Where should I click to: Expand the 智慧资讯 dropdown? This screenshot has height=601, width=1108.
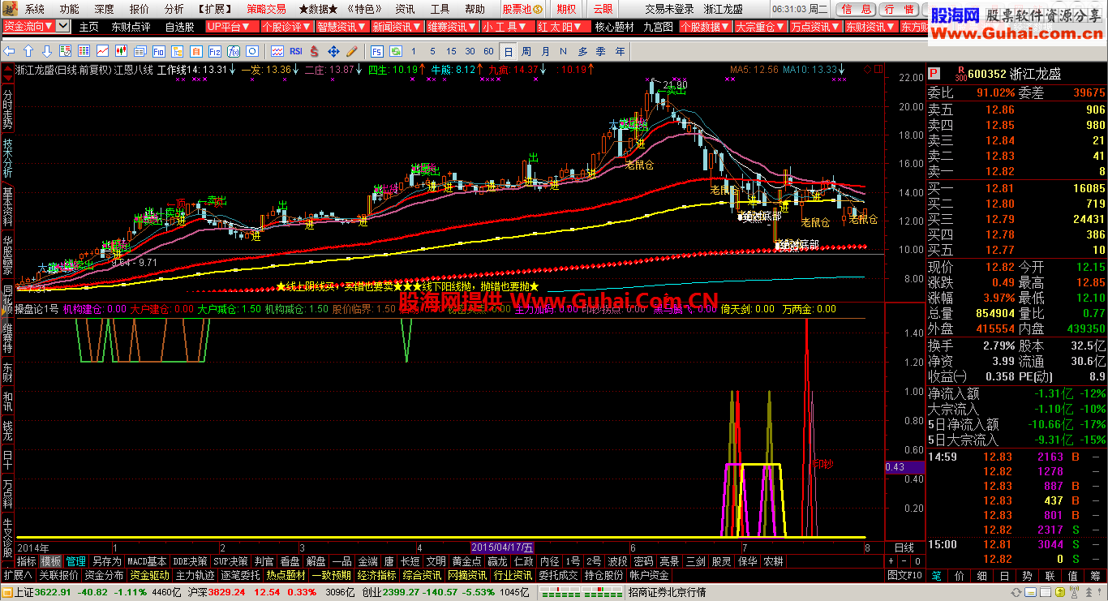click(x=341, y=26)
